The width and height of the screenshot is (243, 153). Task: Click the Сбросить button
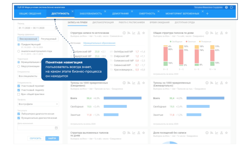[x=35, y=139]
